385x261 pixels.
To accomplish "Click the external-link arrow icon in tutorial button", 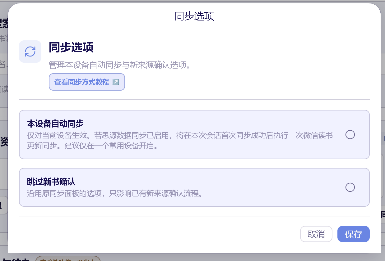I will (115, 82).
